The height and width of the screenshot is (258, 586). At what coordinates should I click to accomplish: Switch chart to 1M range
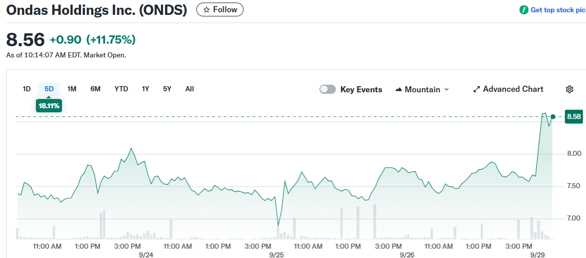[x=72, y=89]
